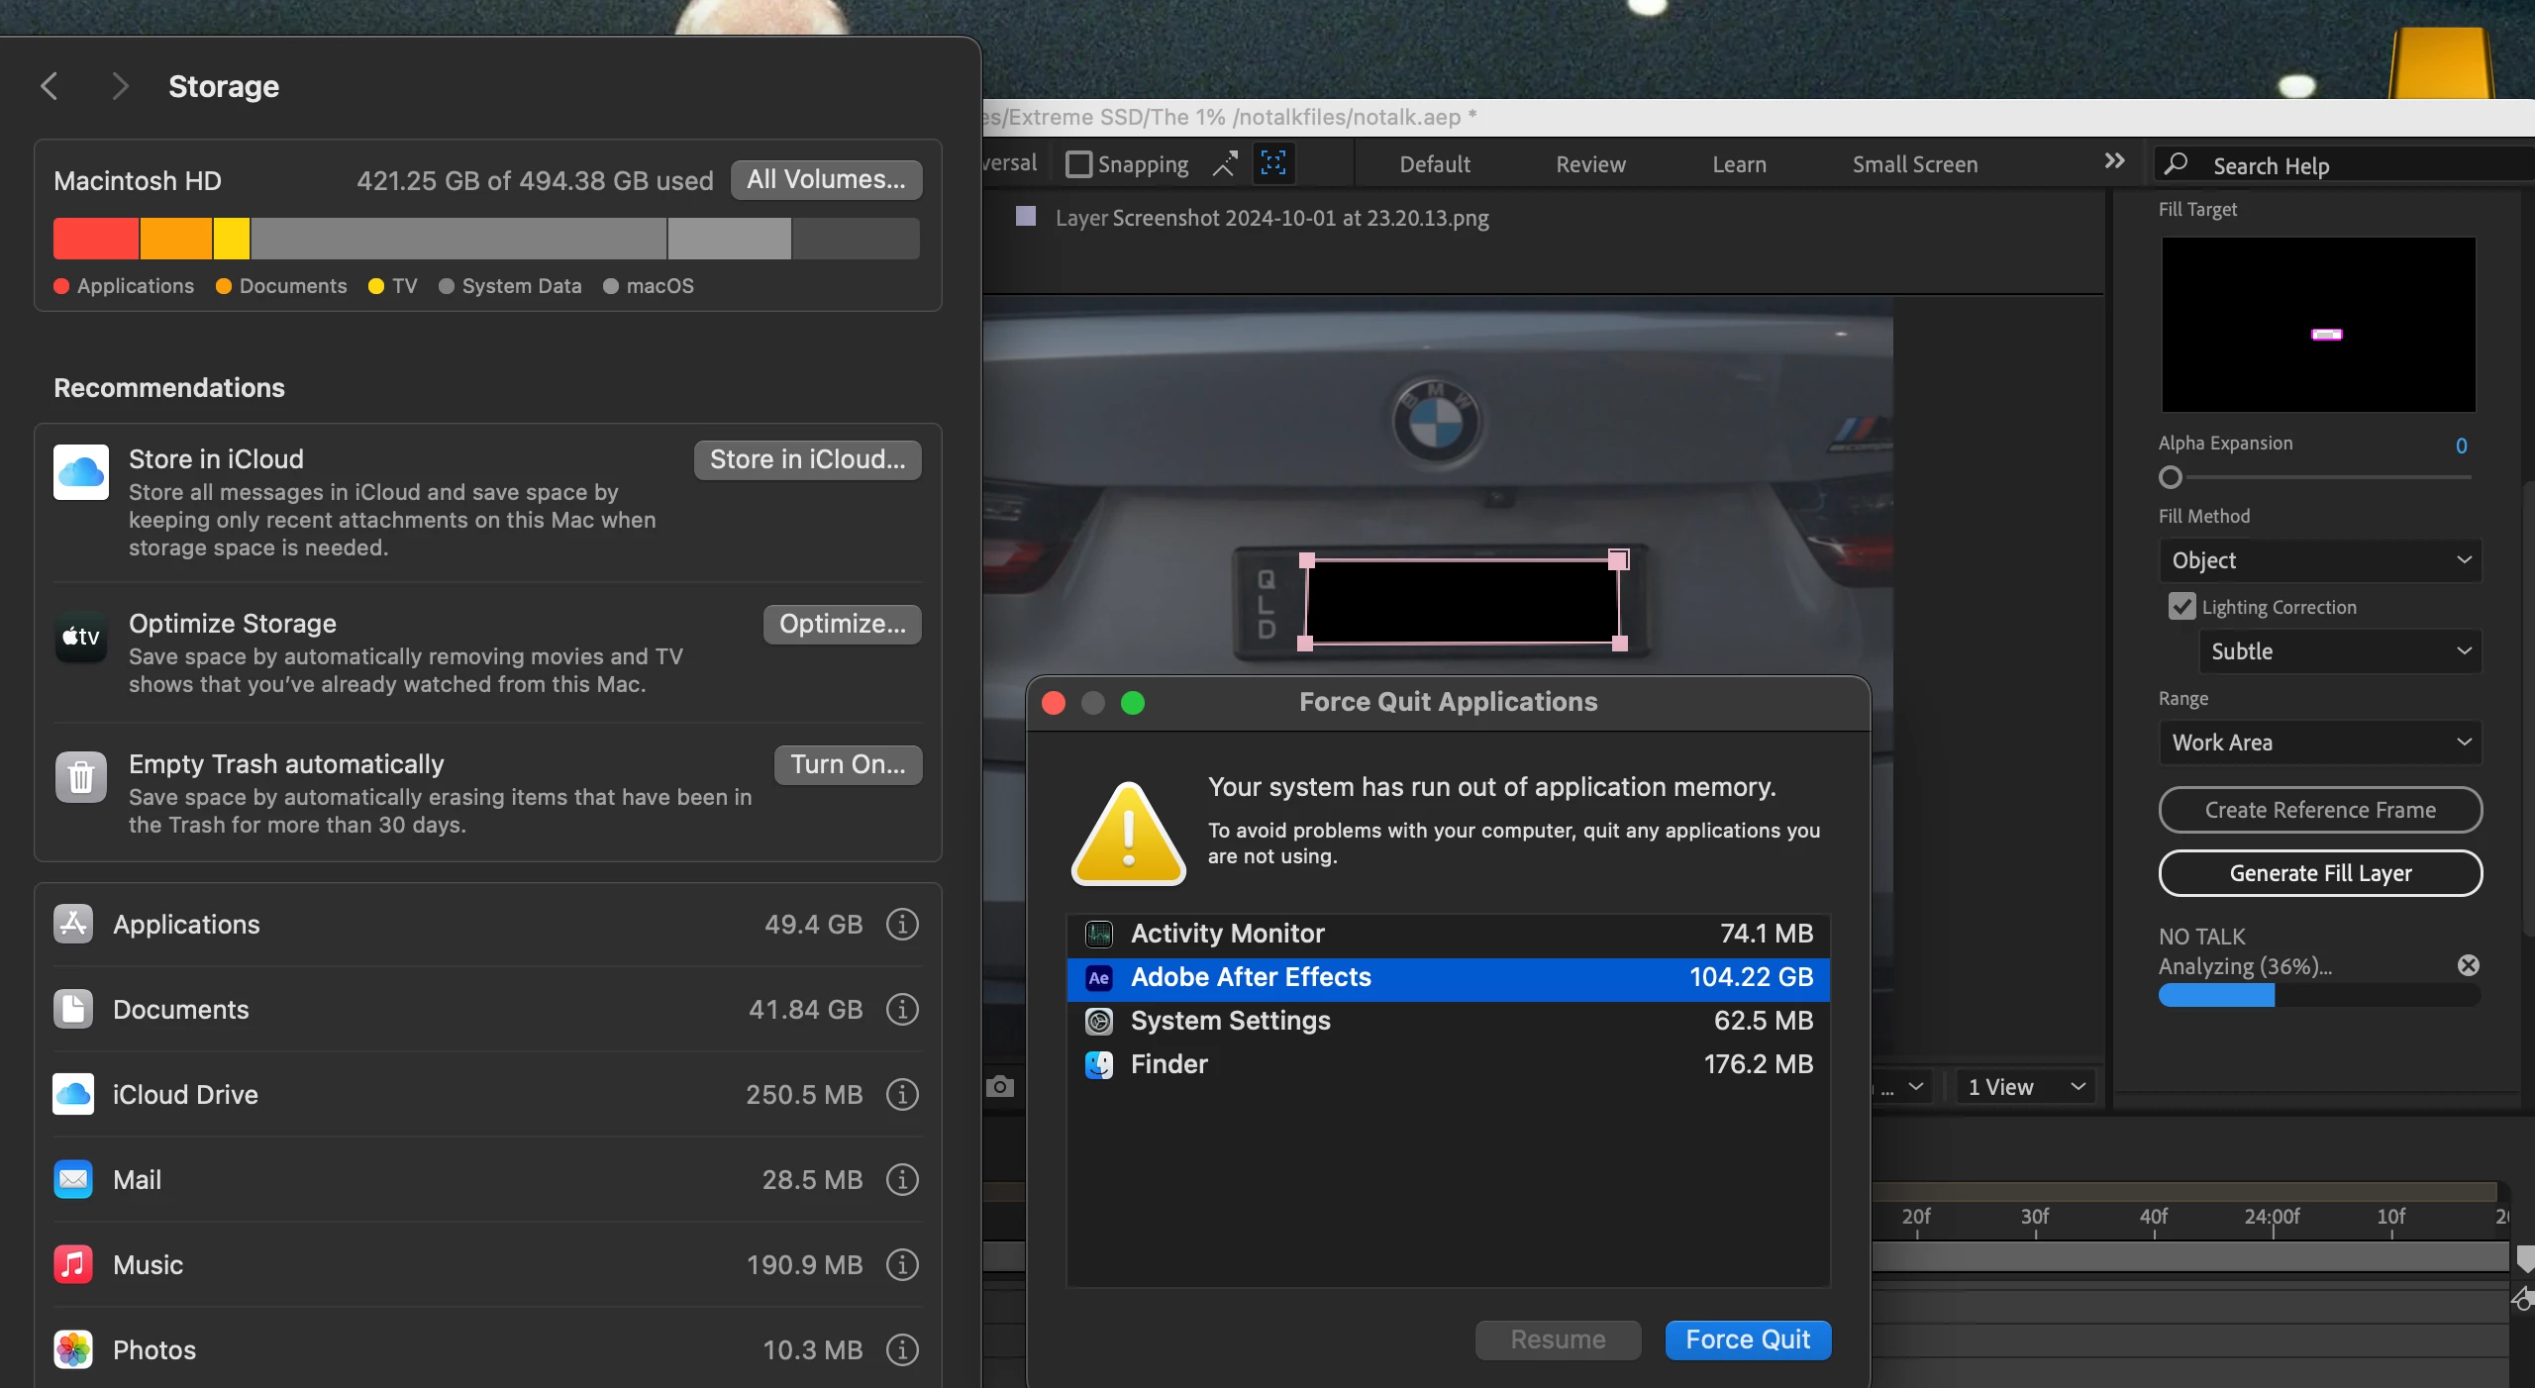This screenshot has width=2535, height=1388.
Task: Open the 1 View layout dropdown
Action: (x=2024, y=1087)
